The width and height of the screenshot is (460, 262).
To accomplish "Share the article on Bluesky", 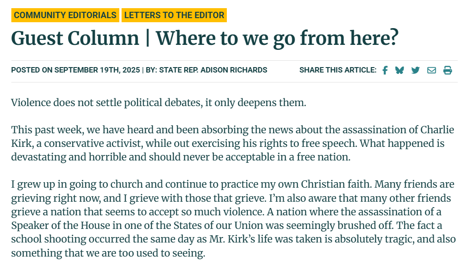I will [399, 70].
